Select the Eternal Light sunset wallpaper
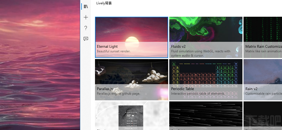Viewport: 282px width, 130px height. [132, 37]
